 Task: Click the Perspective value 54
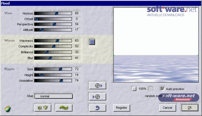[x=77, y=24]
